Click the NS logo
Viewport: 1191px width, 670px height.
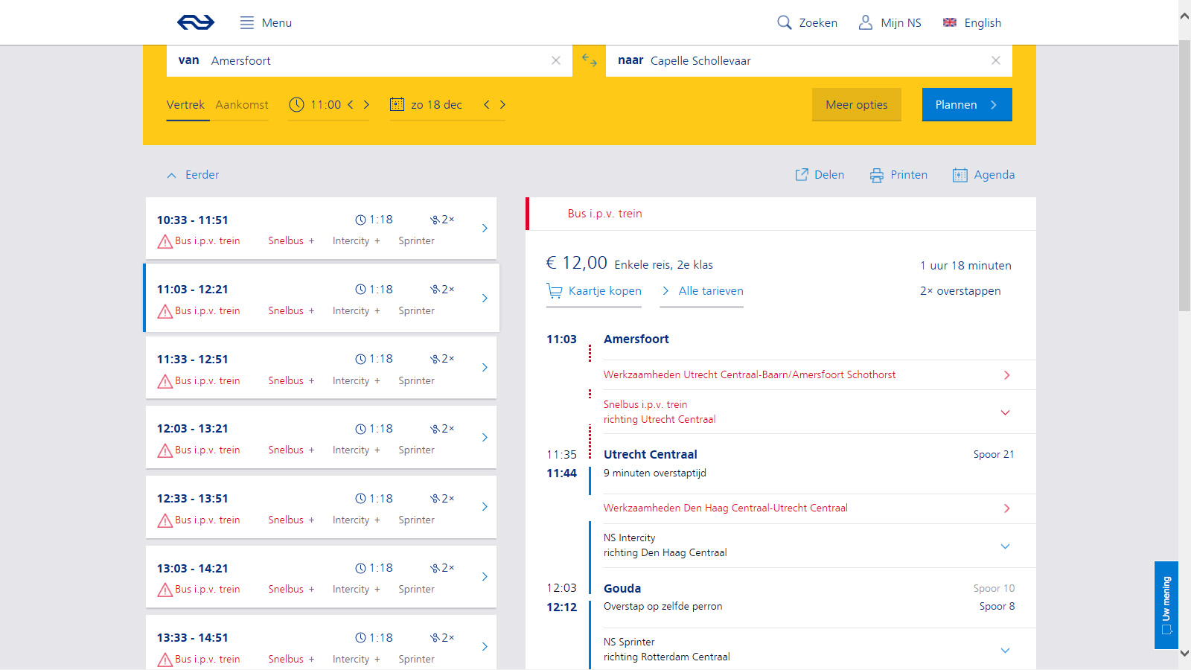click(x=196, y=22)
